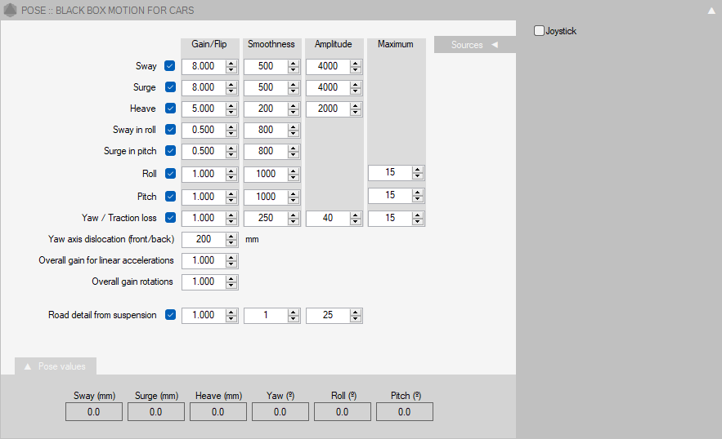Toggle the Yaw / Traction loss checkbox
The width and height of the screenshot is (722, 439).
pyautogui.click(x=170, y=218)
